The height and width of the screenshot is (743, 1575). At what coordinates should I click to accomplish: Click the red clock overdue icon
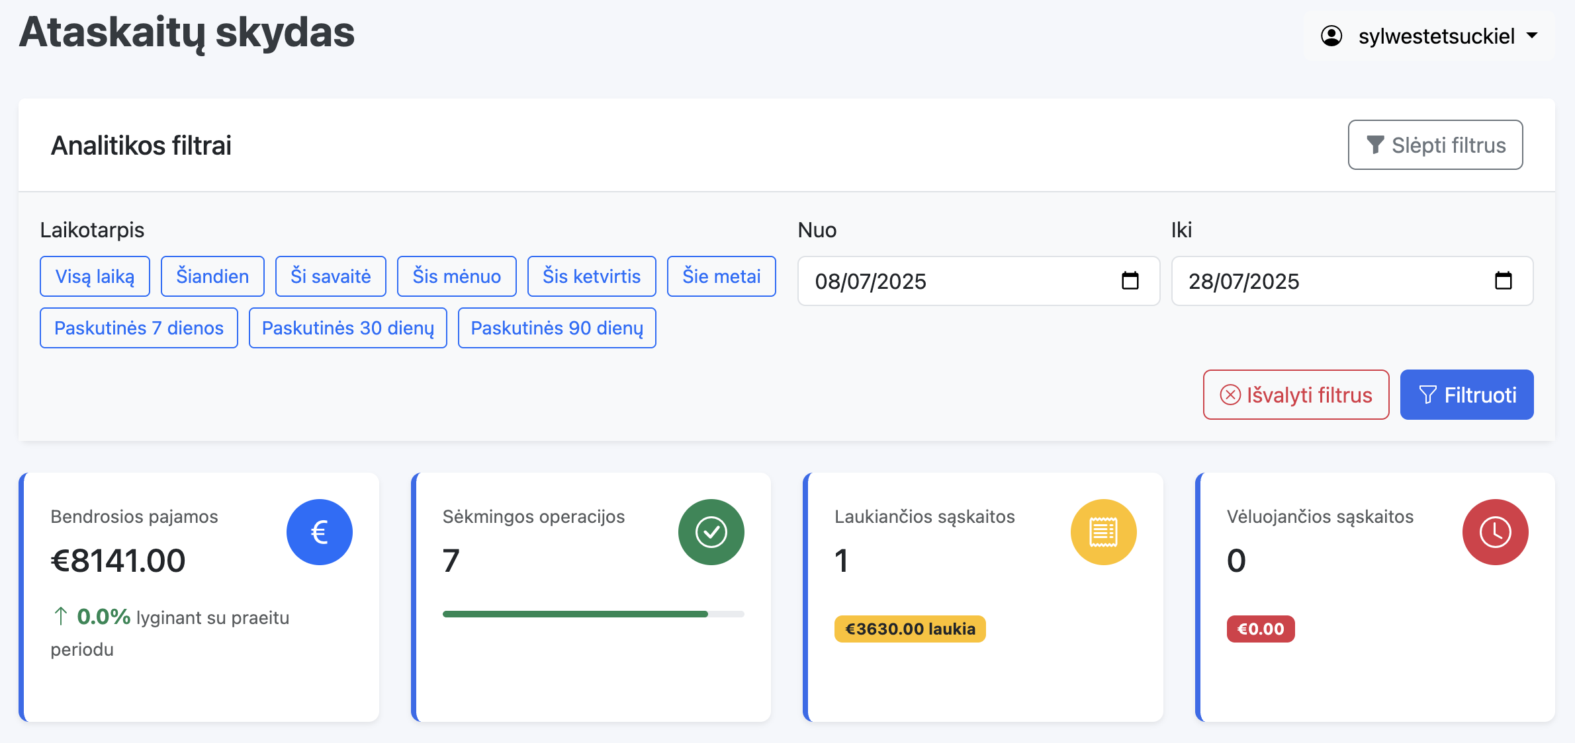click(x=1495, y=532)
